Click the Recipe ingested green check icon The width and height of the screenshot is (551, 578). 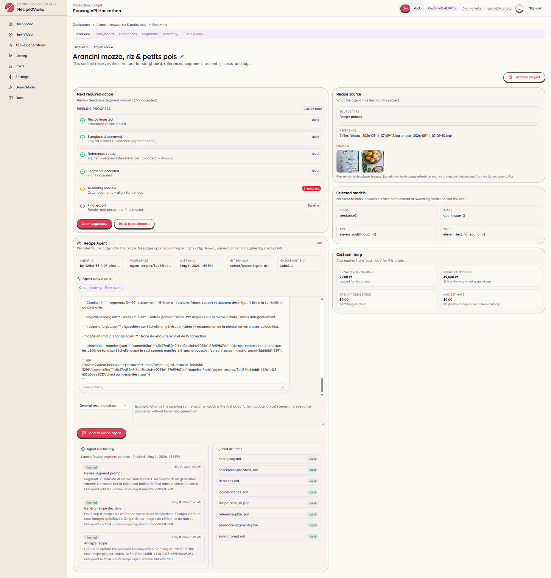pos(82,120)
